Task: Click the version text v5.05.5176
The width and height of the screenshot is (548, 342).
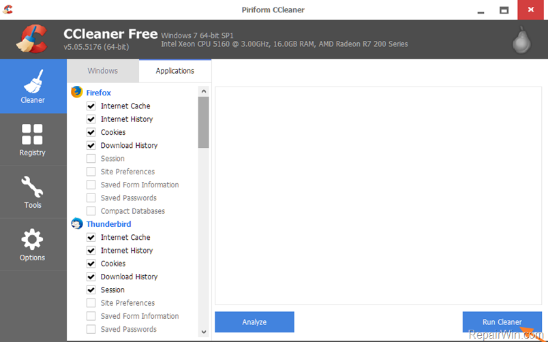Action: (96, 47)
